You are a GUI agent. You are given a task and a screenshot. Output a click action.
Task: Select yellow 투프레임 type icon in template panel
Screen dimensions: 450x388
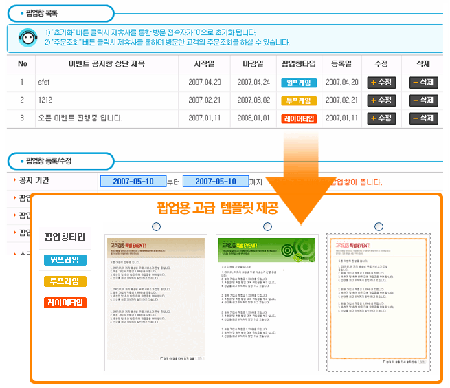pyautogui.click(x=65, y=281)
